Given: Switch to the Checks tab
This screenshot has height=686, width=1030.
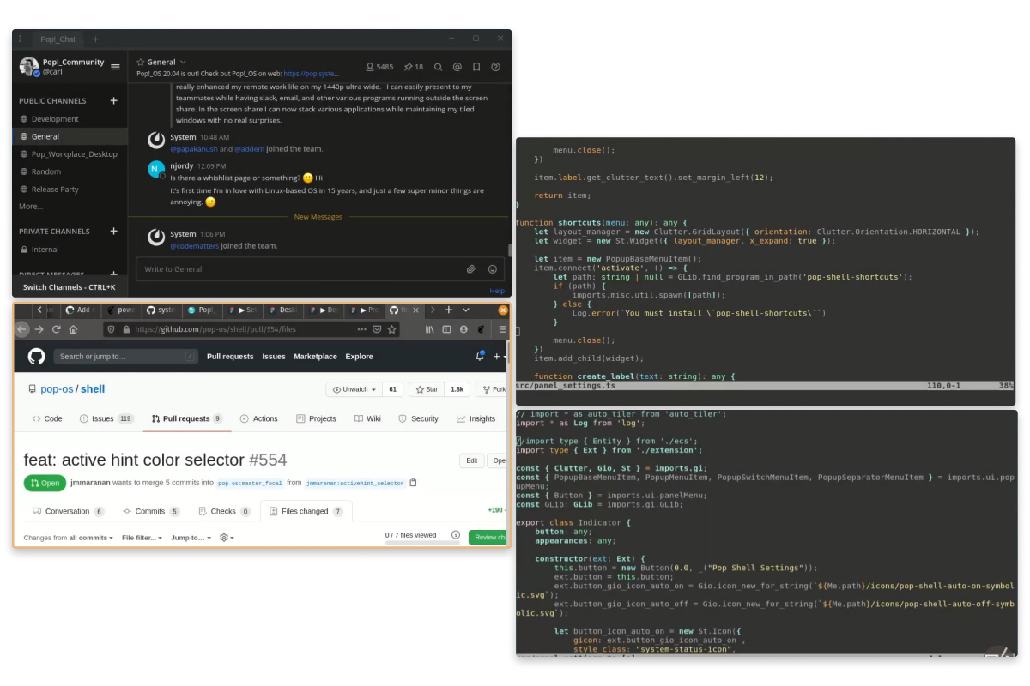Looking at the screenshot, I should point(224,511).
